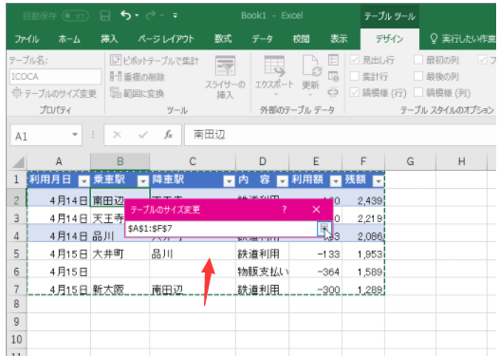
Task: Click the fx insert function icon
Action: [168, 135]
